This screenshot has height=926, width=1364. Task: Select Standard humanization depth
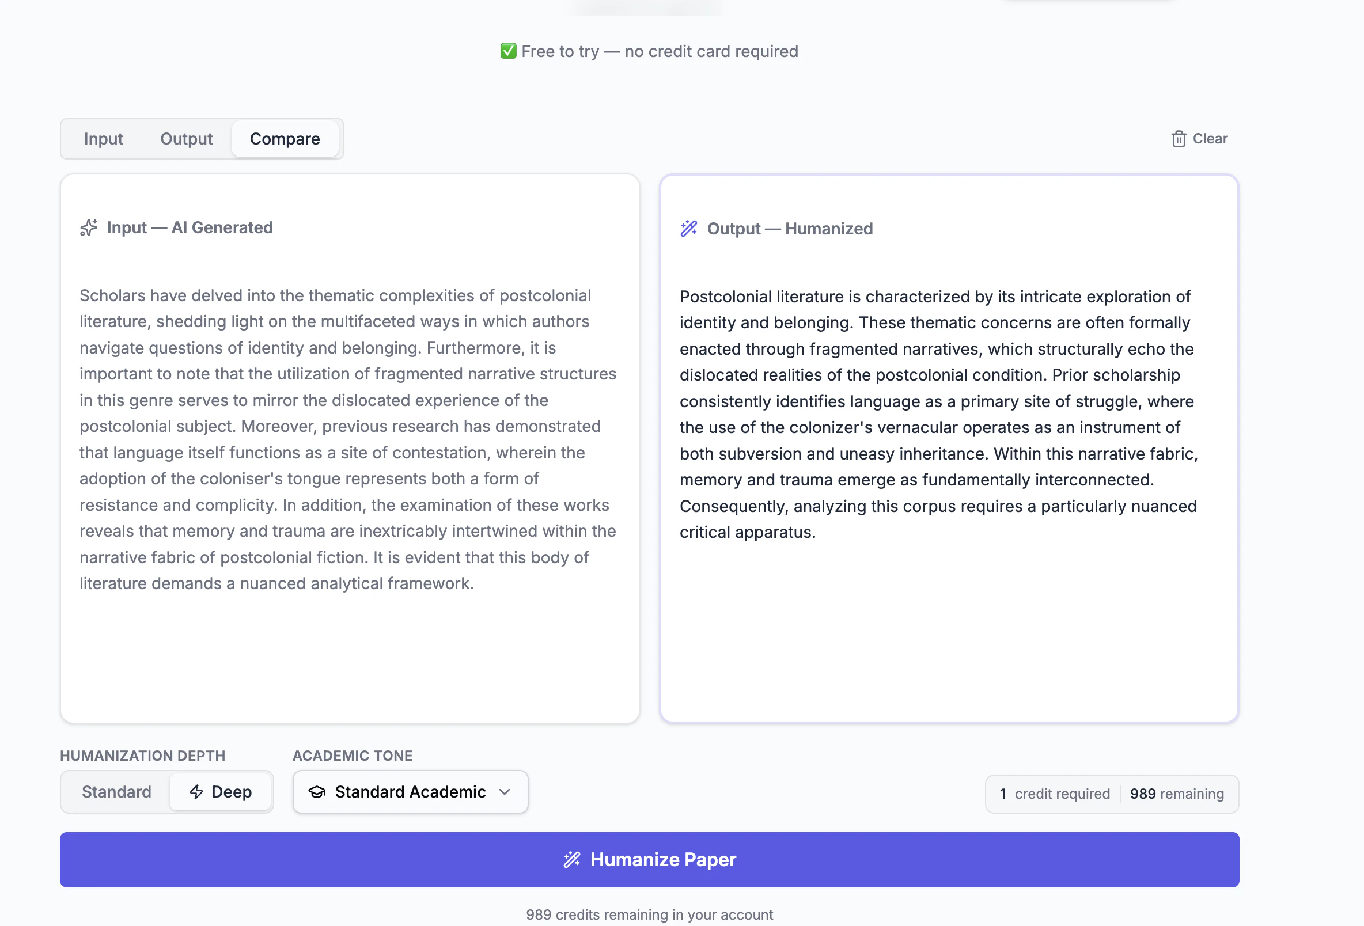pos(116,792)
